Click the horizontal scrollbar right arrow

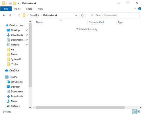click(x=140, y=107)
